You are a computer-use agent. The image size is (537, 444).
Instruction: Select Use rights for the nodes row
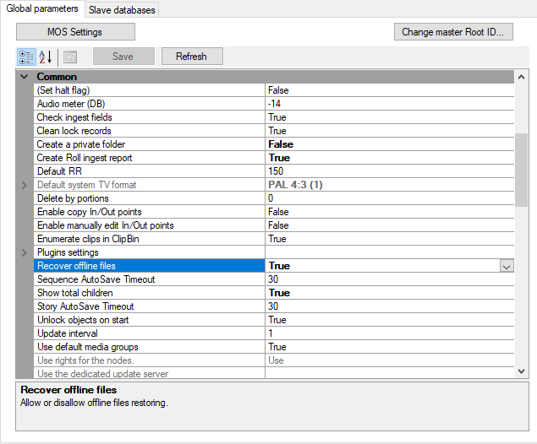click(150, 360)
